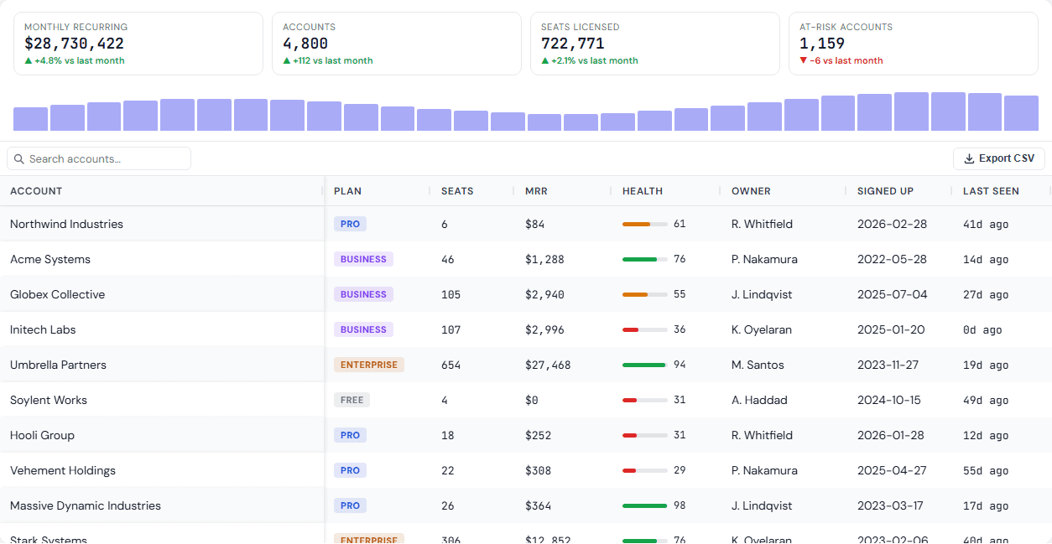Click the Export CSV download icon

point(969,158)
